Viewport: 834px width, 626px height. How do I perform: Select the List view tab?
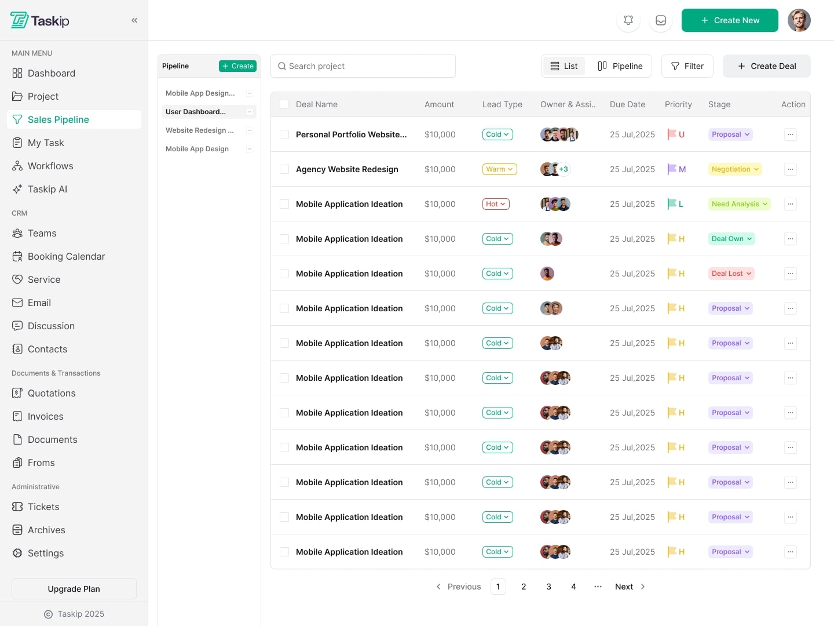564,66
